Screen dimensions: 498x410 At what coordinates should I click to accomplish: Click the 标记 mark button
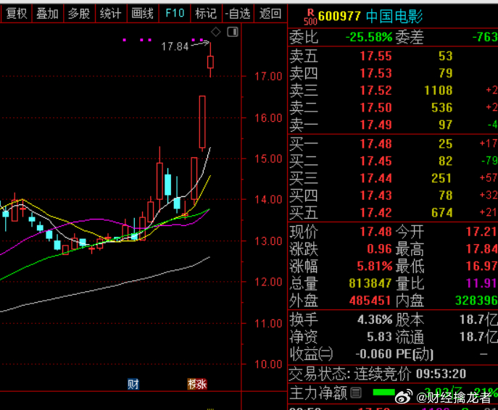tap(207, 14)
